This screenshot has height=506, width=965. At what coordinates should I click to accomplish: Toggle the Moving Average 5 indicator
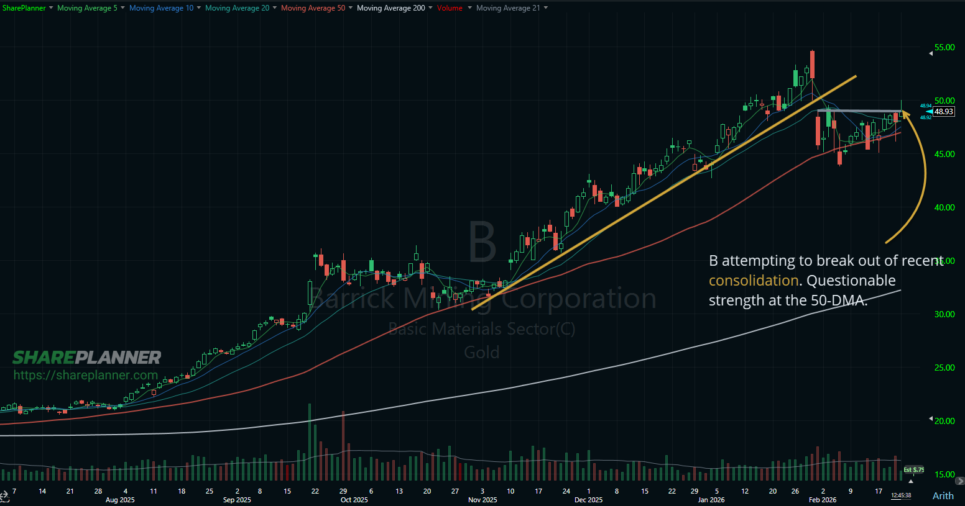(86, 8)
